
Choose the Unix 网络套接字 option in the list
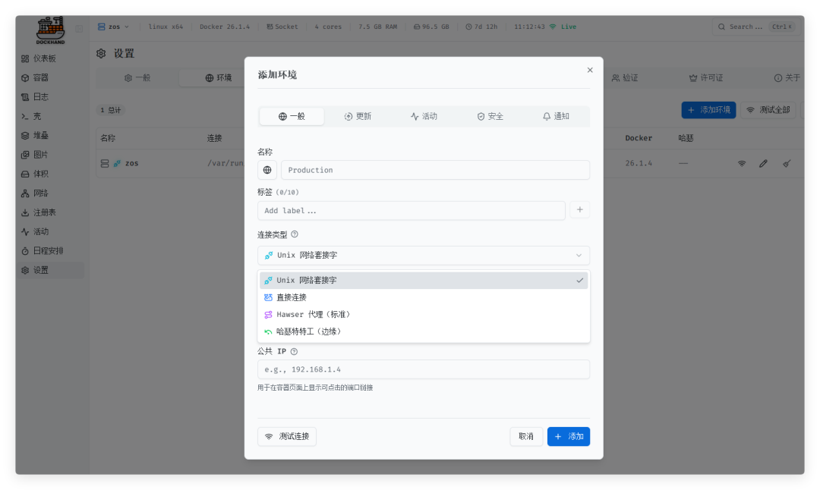pyautogui.click(x=424, y=281)
